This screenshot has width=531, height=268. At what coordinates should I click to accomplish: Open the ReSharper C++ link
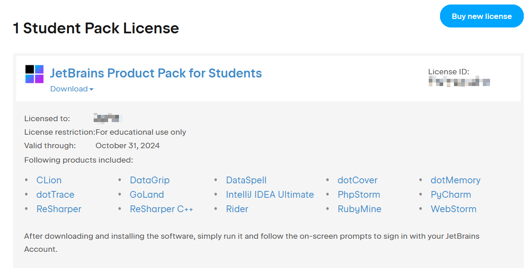click(161, 209)
